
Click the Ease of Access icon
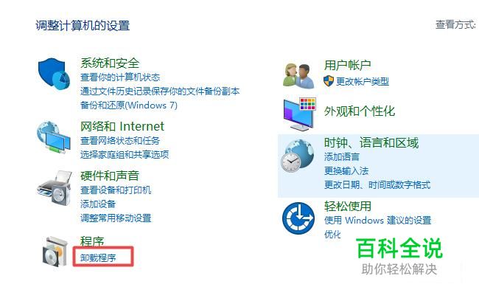click(x=298, y=218)
